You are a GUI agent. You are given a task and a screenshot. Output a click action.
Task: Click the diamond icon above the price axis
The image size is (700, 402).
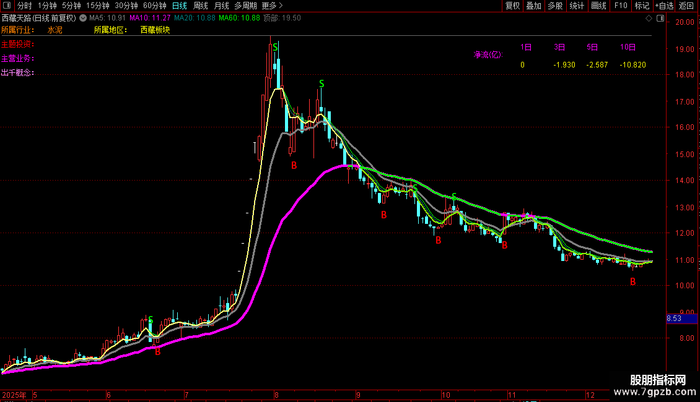pyautogui.click(x=649, y=19)
